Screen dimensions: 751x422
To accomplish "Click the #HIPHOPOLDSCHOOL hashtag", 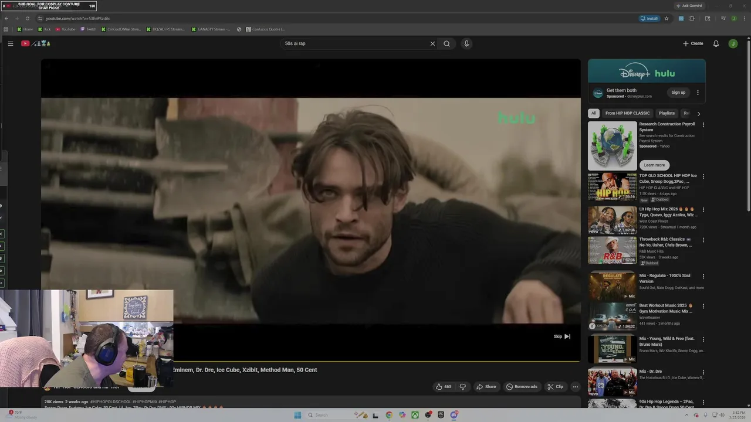I will click(111, 402).
